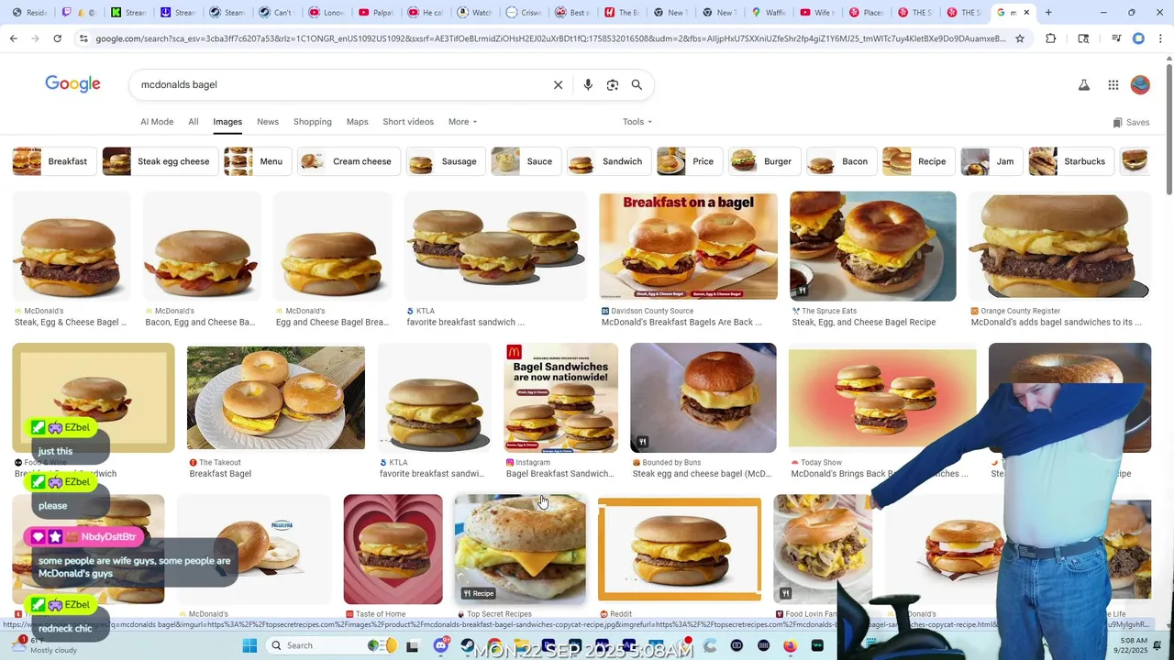Switch to the News tab

[268, 122]
